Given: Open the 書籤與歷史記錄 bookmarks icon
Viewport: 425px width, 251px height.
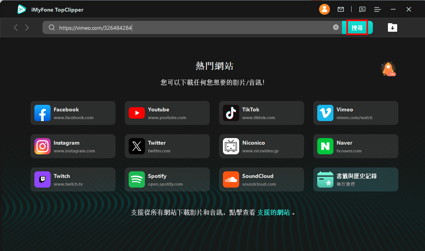Looking at the screenshot, I should (x=325, y=179).
